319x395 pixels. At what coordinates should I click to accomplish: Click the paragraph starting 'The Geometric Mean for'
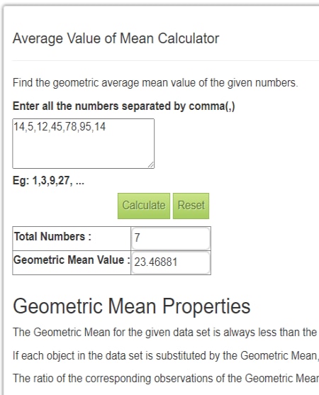(x=166, y=333)
